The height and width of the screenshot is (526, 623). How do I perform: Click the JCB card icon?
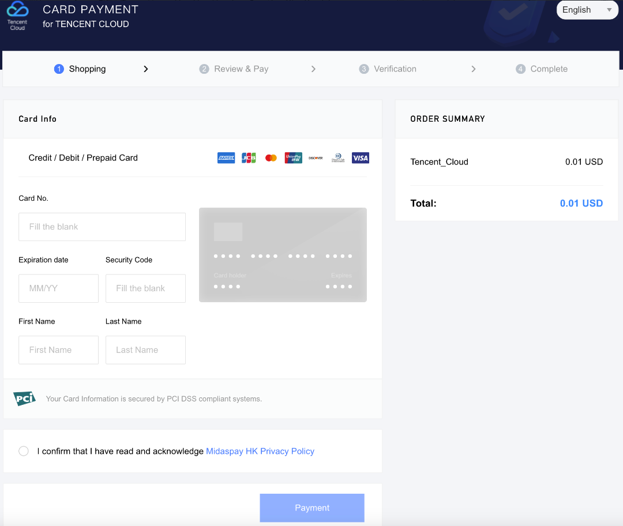pos(249,158)
